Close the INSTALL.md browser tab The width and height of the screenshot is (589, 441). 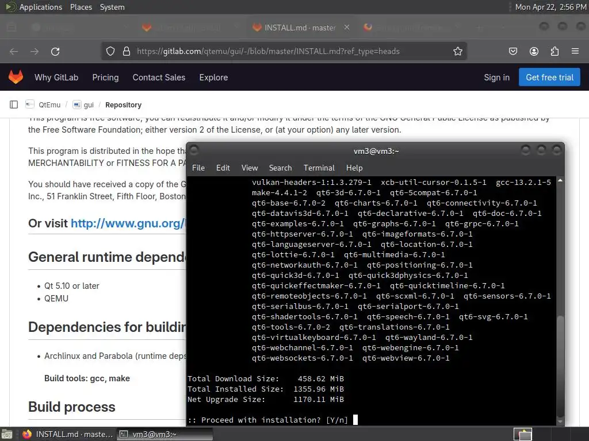[x=347, y=28]
